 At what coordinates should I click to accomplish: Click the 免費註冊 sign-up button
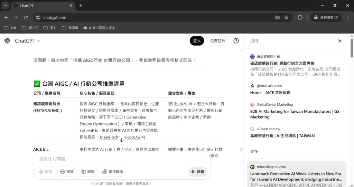(x=217, y=41)
